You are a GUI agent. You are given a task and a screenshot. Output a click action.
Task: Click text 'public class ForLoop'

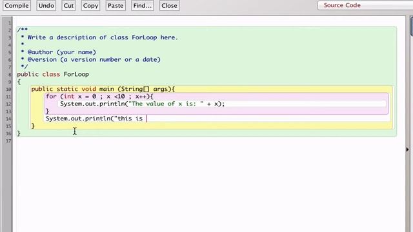click(x=53, y=74)
